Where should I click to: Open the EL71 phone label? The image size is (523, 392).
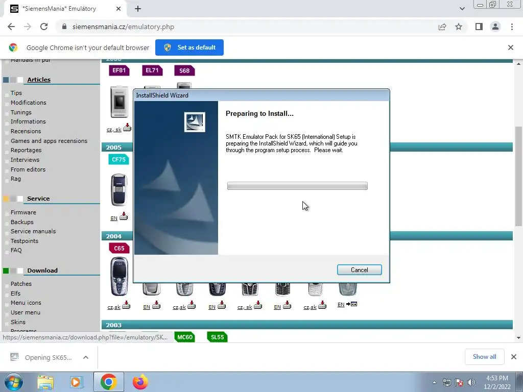coord(152,70)
